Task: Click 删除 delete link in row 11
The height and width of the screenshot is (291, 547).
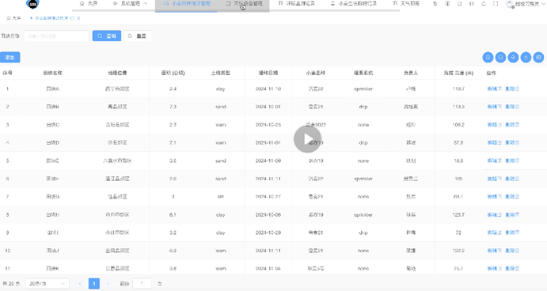Action: pyautogui.click(x=512, y=268)
